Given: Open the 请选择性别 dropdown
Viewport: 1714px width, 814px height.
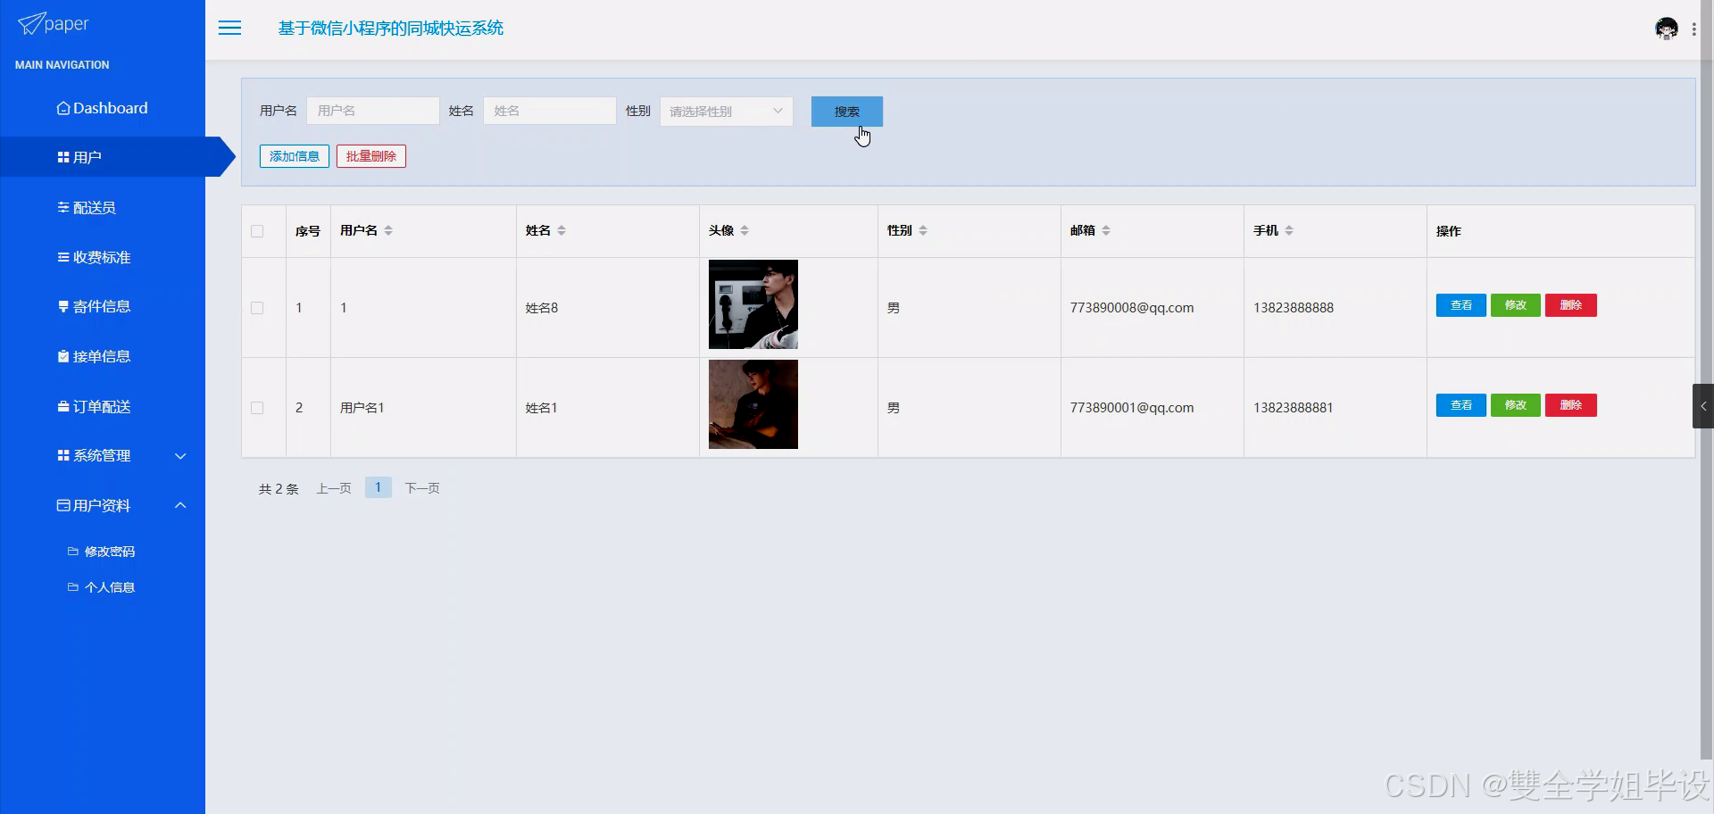Looking at the screenshot, I should tap(726, 111).
